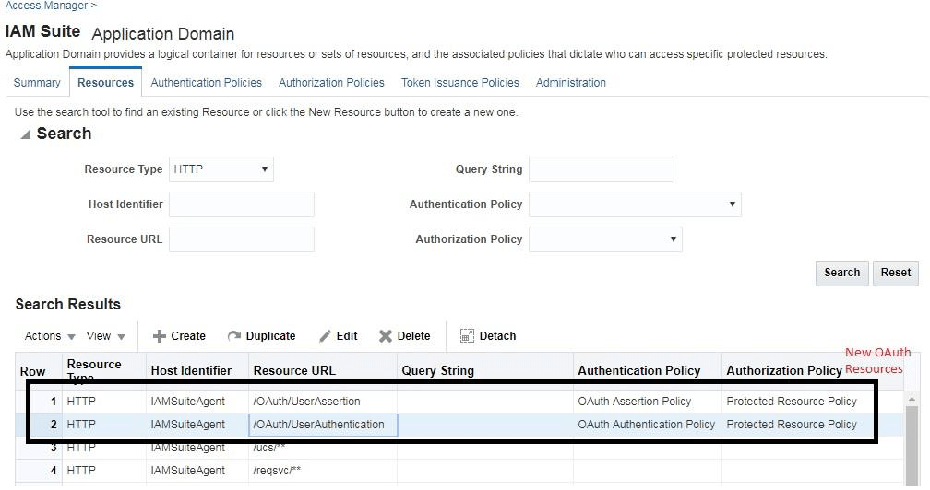930x490 pixels.
Task: Open the Administration tab
Action: coord(571,83)
